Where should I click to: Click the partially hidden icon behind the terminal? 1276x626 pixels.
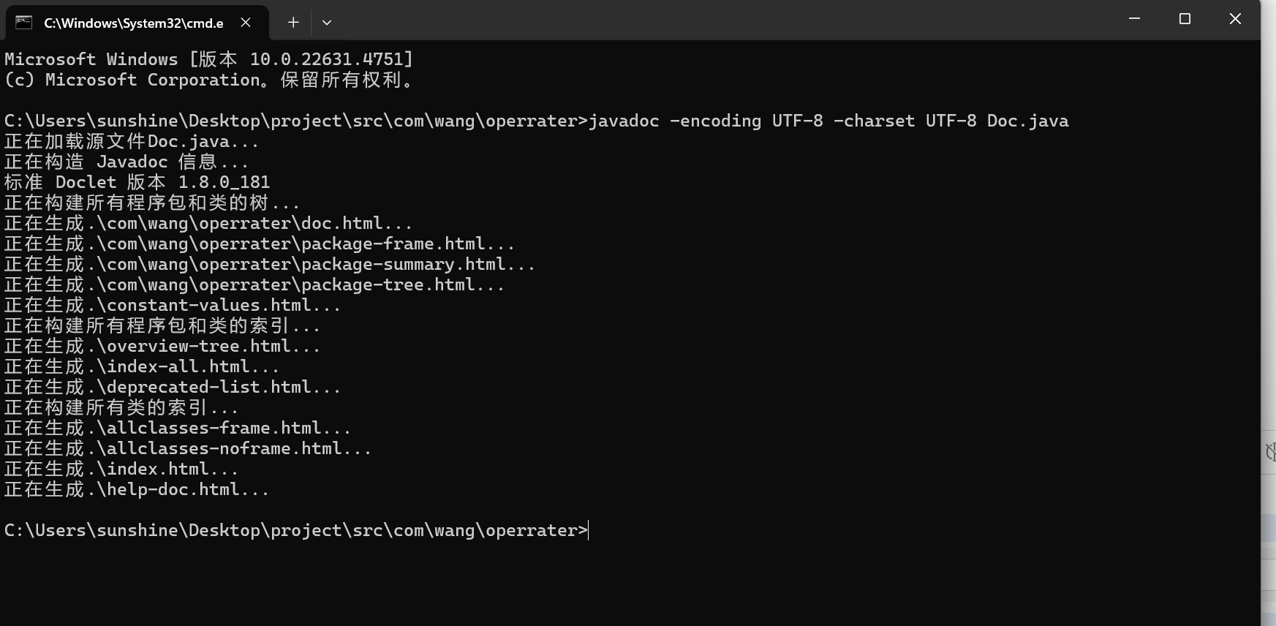[1270, 452]
